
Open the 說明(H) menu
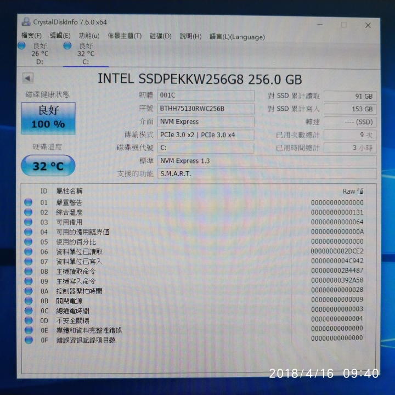click(x=190, y=37)
